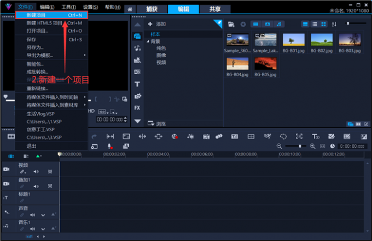The height and width of the screenshot is (241, 372).
Task: Click the timeline zoom slider
Action: pos(300,146)
